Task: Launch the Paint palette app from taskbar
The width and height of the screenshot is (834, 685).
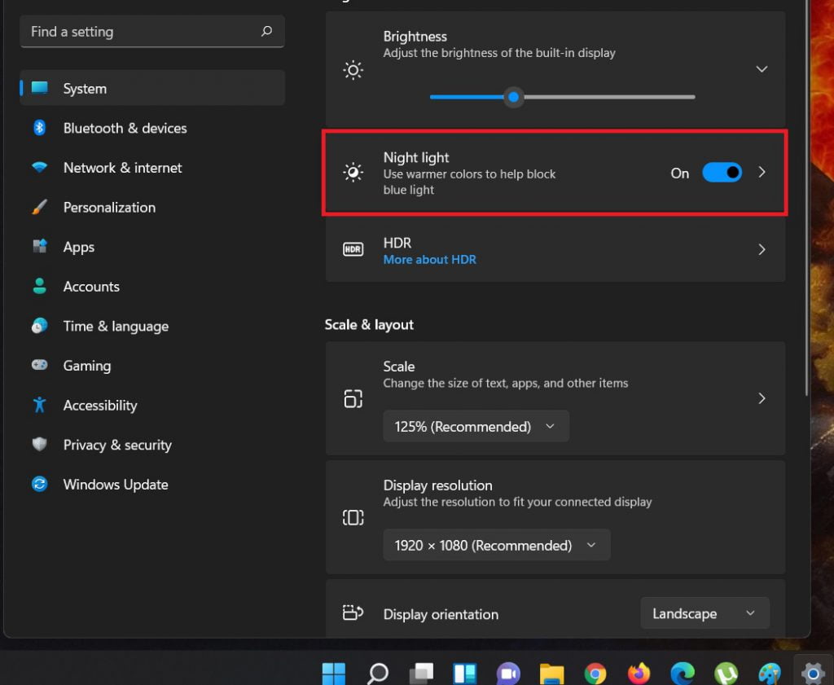Action: click(x=770, y=674)
